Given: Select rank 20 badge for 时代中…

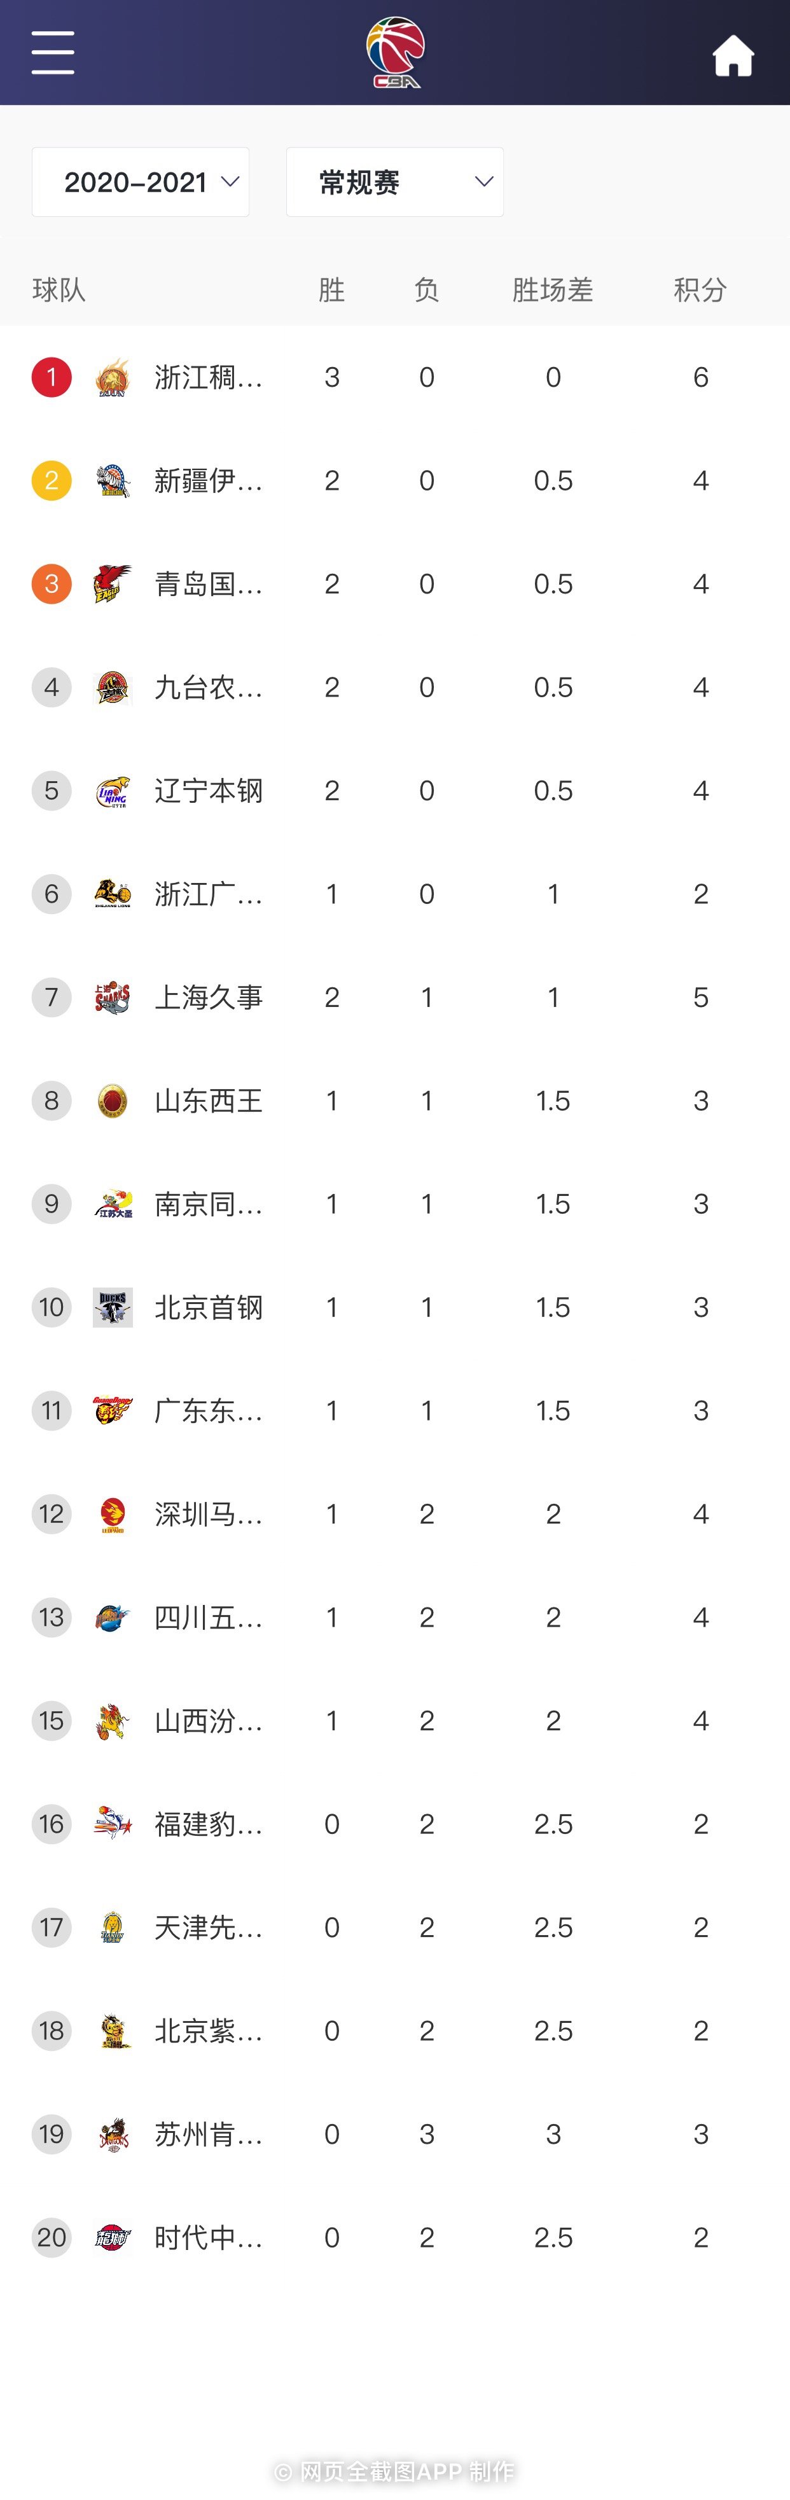Looking at the screenshot, I should pyautogui.click(x=52, y=2238).
